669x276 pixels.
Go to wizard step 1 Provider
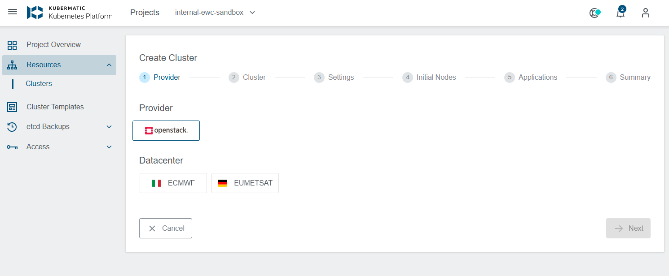160,78
